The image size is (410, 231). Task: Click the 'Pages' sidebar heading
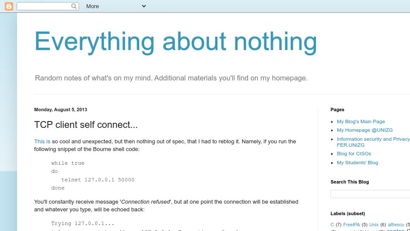tap(337, 110)
